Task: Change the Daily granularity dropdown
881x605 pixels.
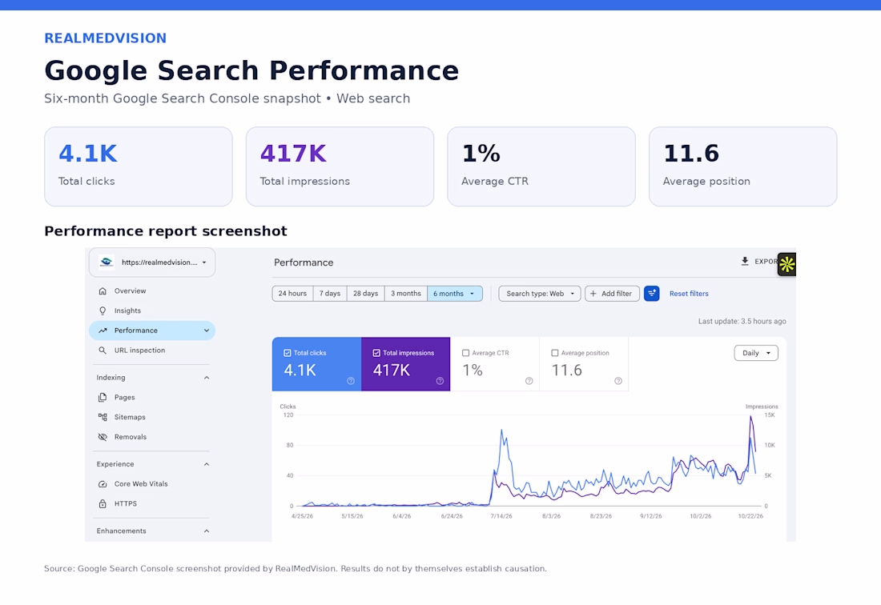Action: (x=756, y=353)
